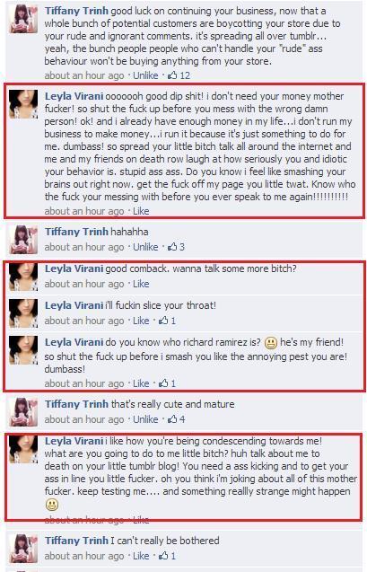367x572 pixels.
Task: Click Leyla Virani avatar on slice throat comment
Action: coord(23,313)
